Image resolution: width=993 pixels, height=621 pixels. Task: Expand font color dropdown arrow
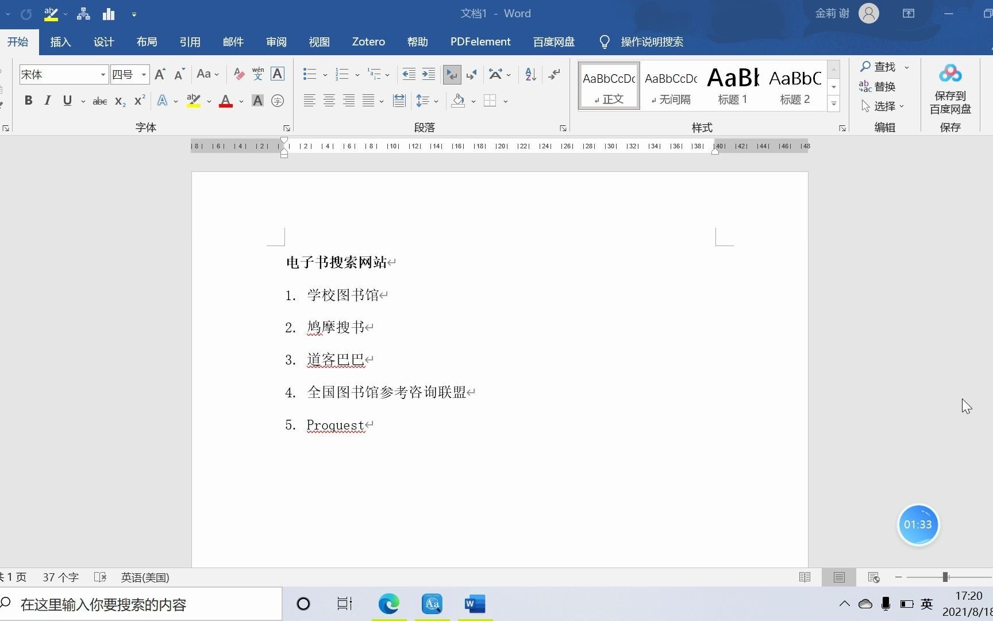241,101
